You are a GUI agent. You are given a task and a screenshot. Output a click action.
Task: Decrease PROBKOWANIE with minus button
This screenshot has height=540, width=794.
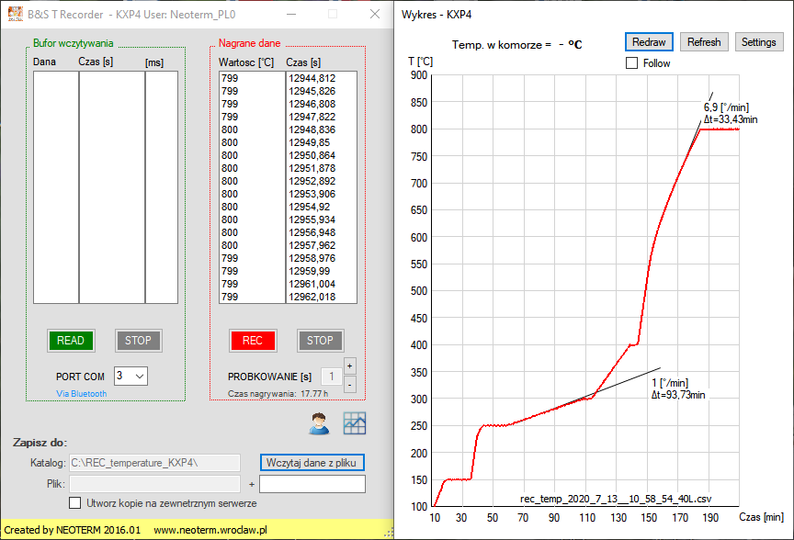tap(350, 385)
